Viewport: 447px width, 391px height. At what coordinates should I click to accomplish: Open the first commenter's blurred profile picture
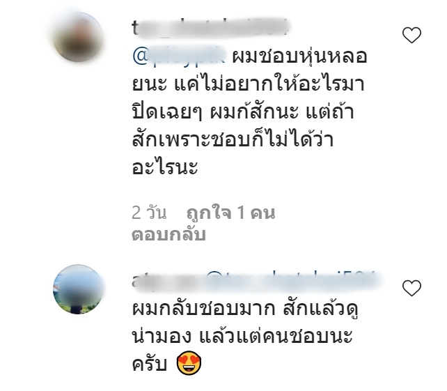click(78, 37)
